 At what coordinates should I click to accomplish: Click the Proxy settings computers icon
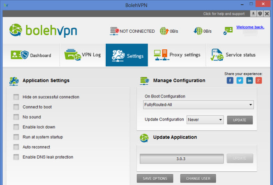tap(161, 55)
